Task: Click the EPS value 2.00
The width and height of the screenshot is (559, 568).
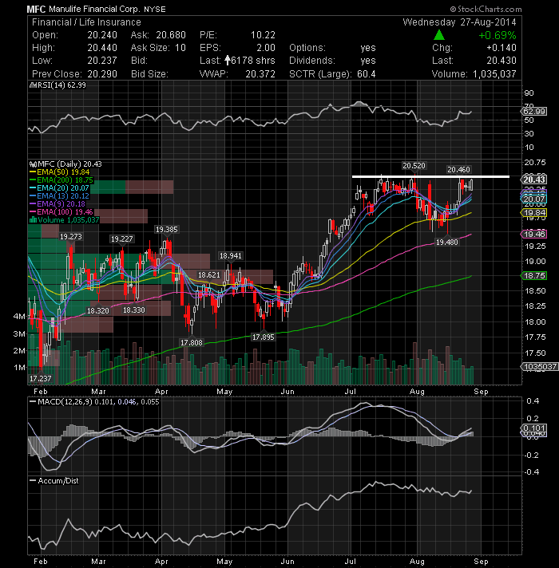Action: coord(266,48)
